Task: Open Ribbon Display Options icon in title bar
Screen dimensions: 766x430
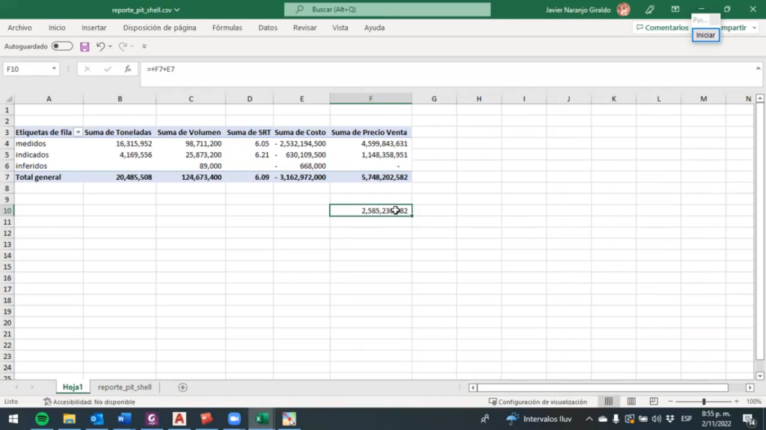Action: pos(675,9)
